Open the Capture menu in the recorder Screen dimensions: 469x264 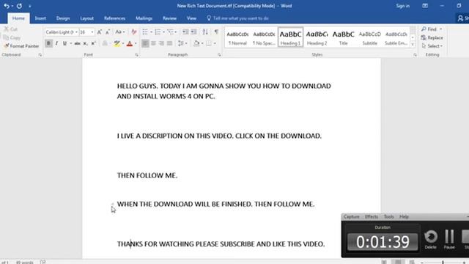352,216
